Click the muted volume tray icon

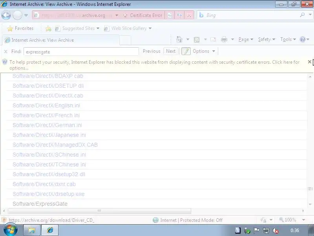[276, 231]
